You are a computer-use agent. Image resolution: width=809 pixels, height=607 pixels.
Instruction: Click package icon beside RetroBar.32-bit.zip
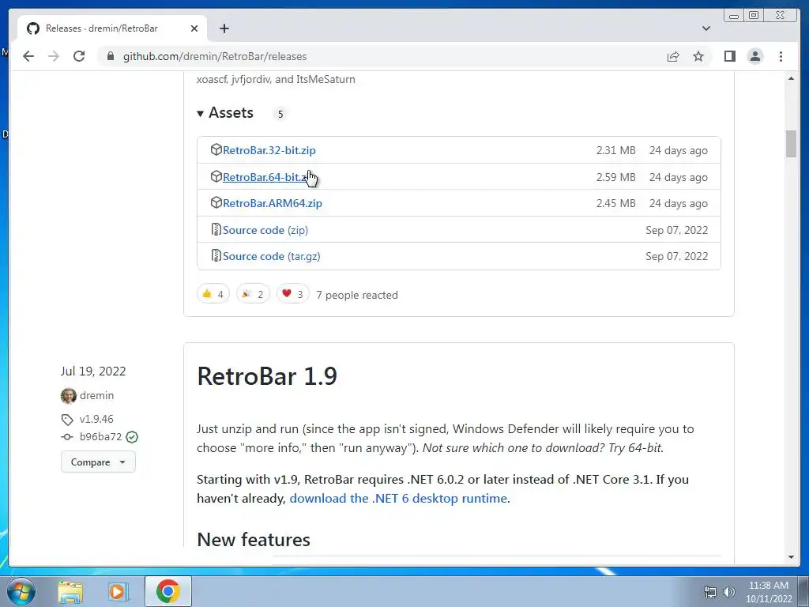pyautogui.click(x=216, y=149)
